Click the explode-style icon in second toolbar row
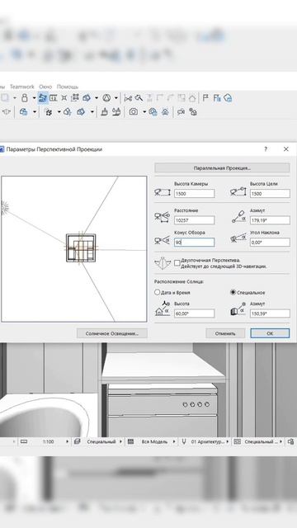 point(49,112)
